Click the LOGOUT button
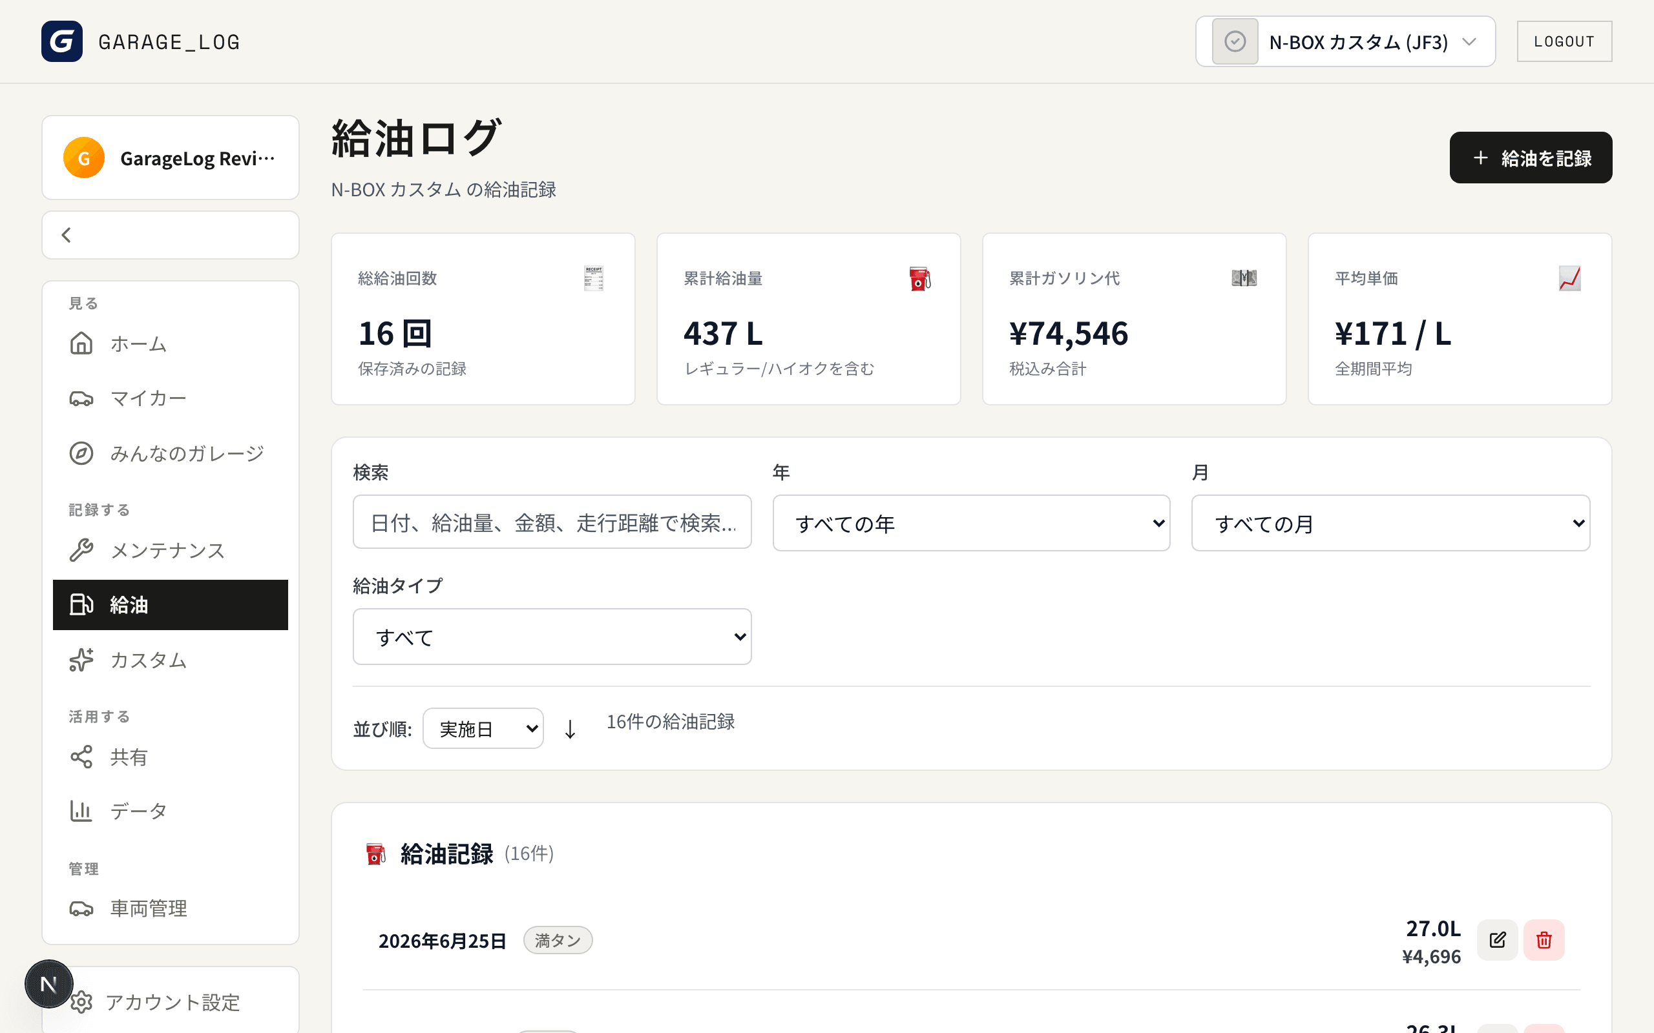 (x=1564, y=41)
